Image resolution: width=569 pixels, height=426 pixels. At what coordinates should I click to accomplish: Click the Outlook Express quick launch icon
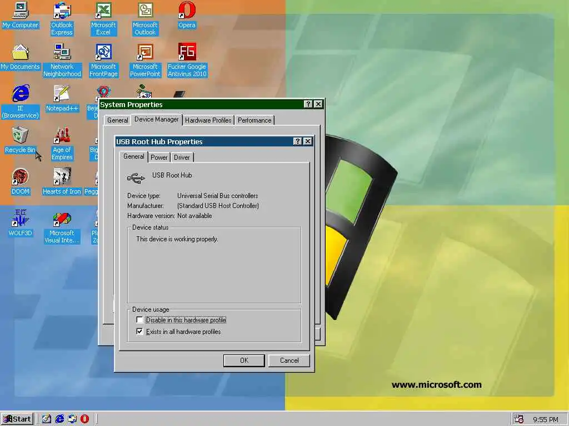tap(72, 419)
